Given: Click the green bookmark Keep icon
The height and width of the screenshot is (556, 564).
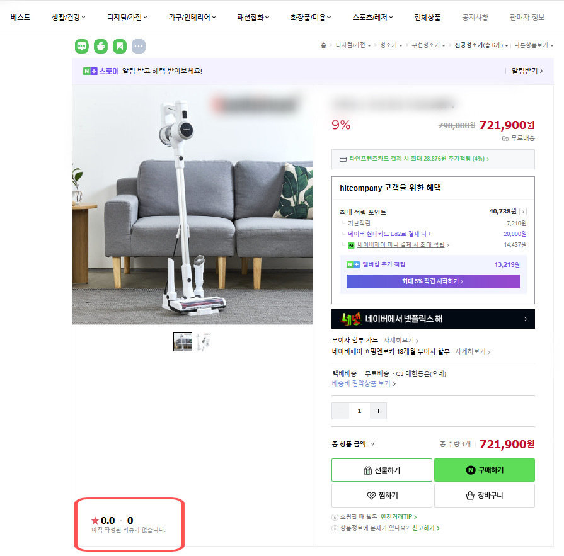Looking at the screenshot, I should [120, 46].
